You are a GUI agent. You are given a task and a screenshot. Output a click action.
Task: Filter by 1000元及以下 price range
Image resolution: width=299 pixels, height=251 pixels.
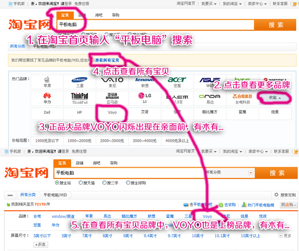pyautogui.click(x=47, y=141)
